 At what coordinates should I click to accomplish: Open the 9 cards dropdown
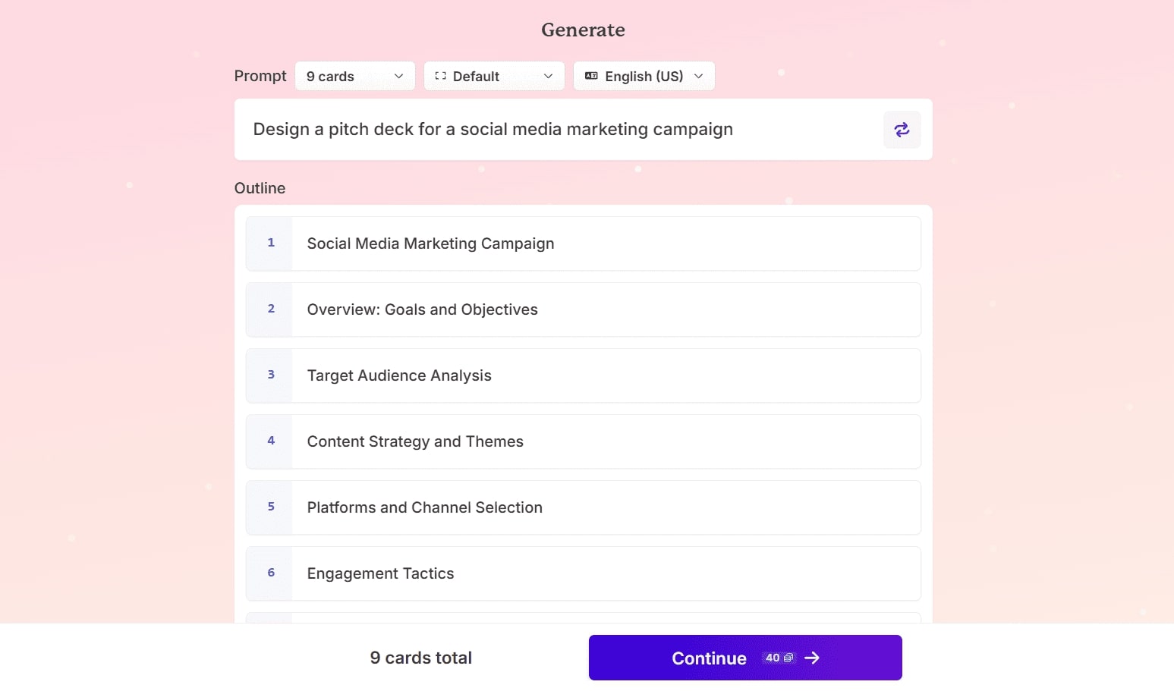354,76
